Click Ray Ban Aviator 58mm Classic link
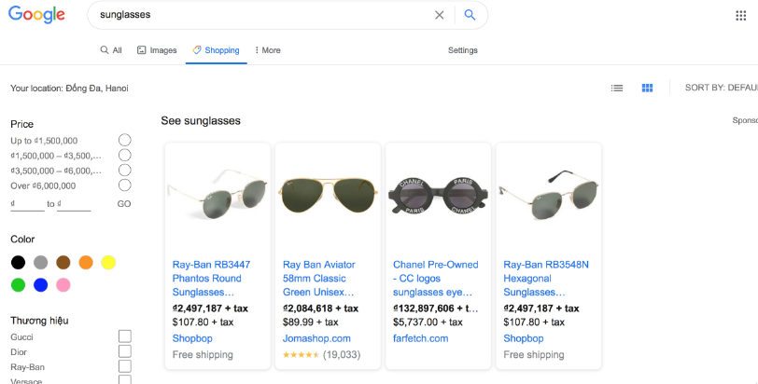Viewport: 758px width, 384px height. coord(319,279)
